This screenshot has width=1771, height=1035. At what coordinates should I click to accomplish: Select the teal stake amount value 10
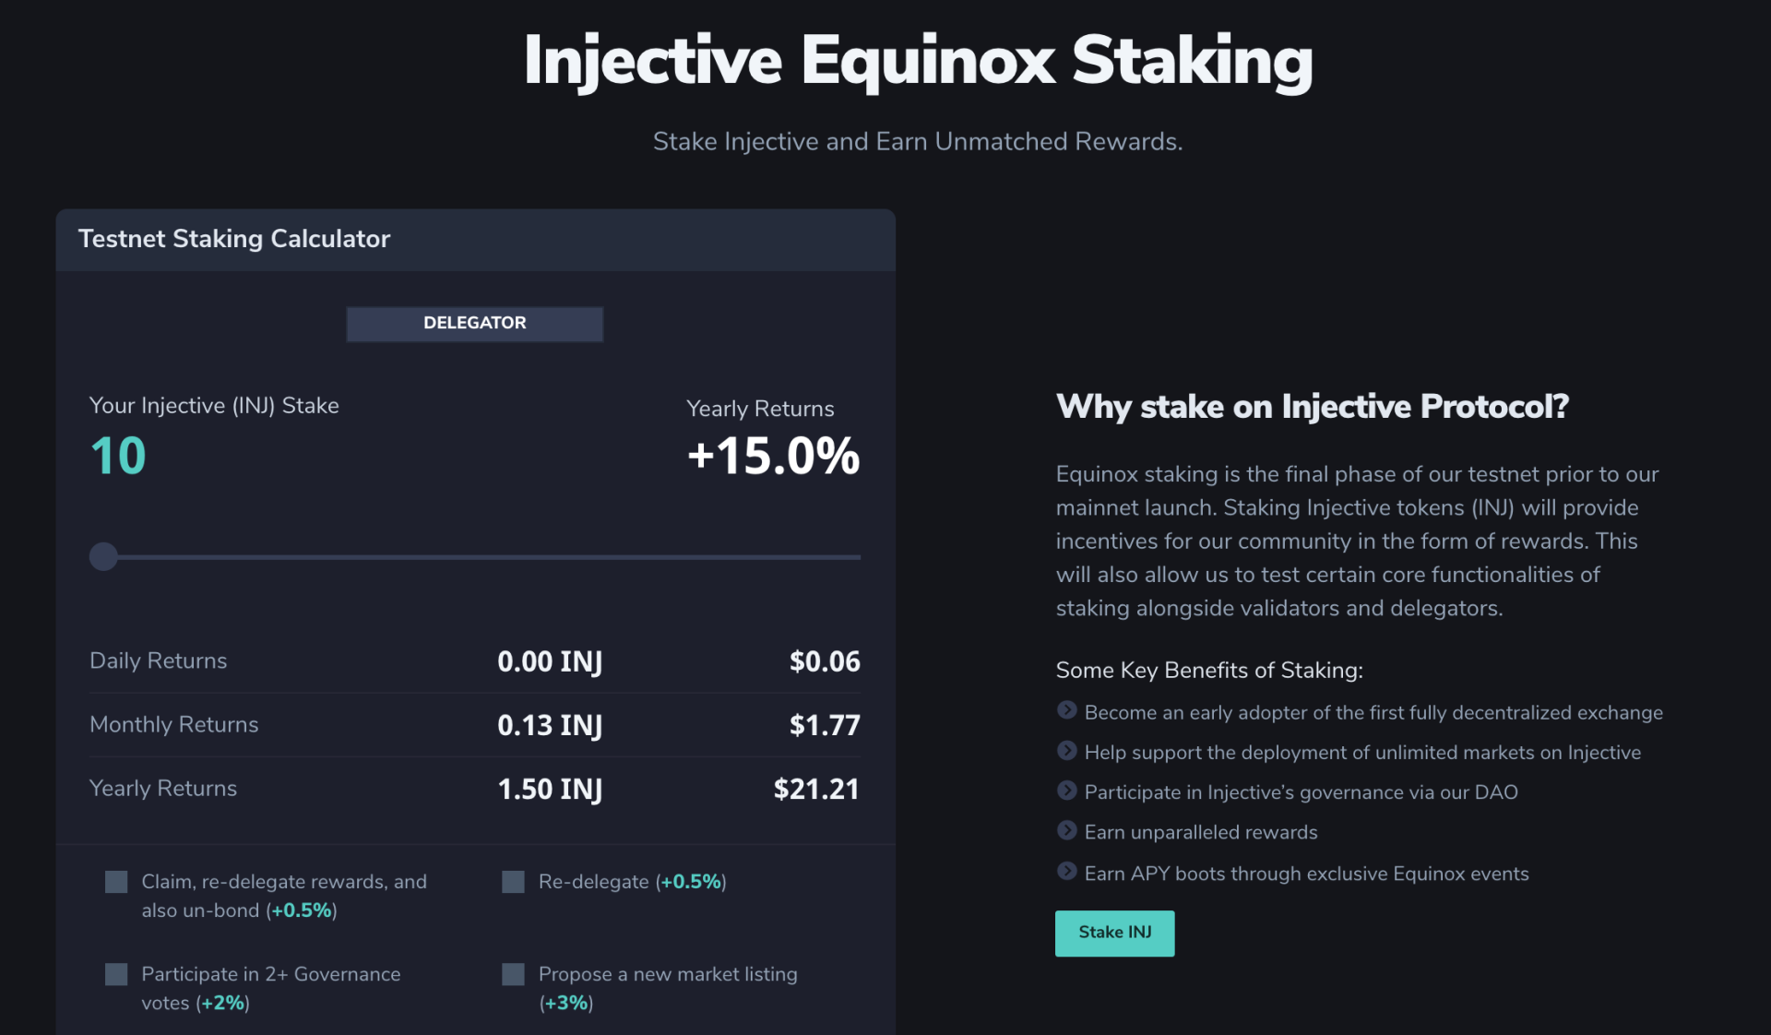pyautogui.click(x=117, y=455)
